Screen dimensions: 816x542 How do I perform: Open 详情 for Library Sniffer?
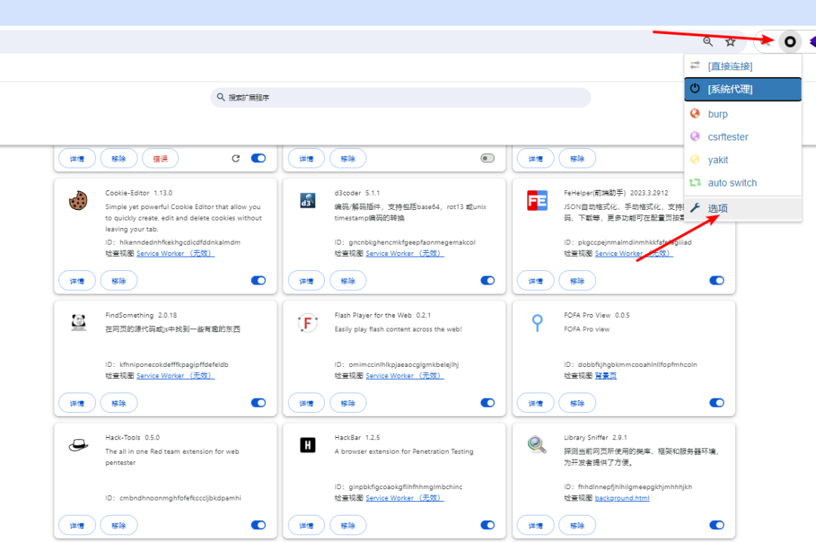click(536, 525)
